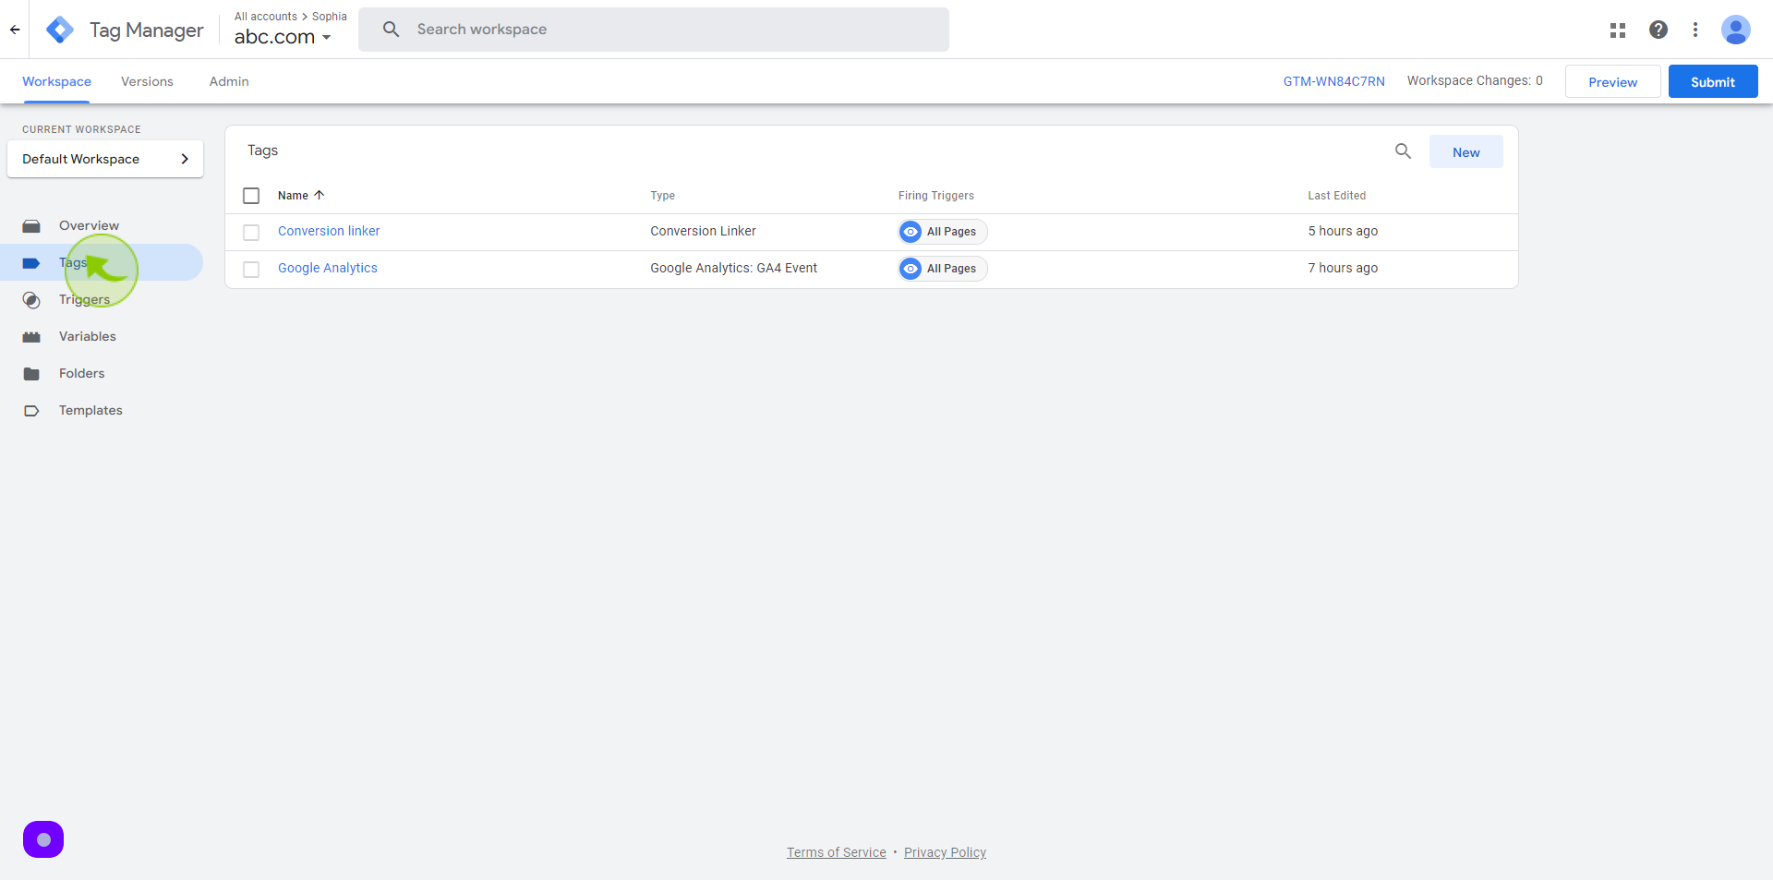Image resolution: width=1773 pixels, height=880 pixels.
Task: Click the Triggers sidebar icon
Action: point(31,300)
